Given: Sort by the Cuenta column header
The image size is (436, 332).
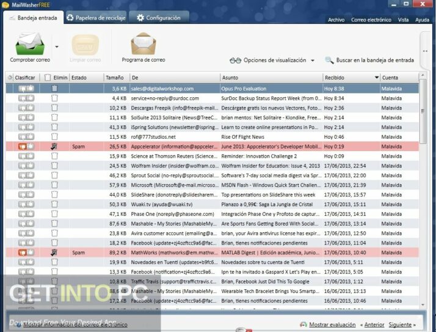Looking at the screenshot, I should [x=399, y=78].
